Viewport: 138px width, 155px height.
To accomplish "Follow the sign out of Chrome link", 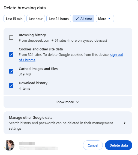I will click(x=117, y=54).
